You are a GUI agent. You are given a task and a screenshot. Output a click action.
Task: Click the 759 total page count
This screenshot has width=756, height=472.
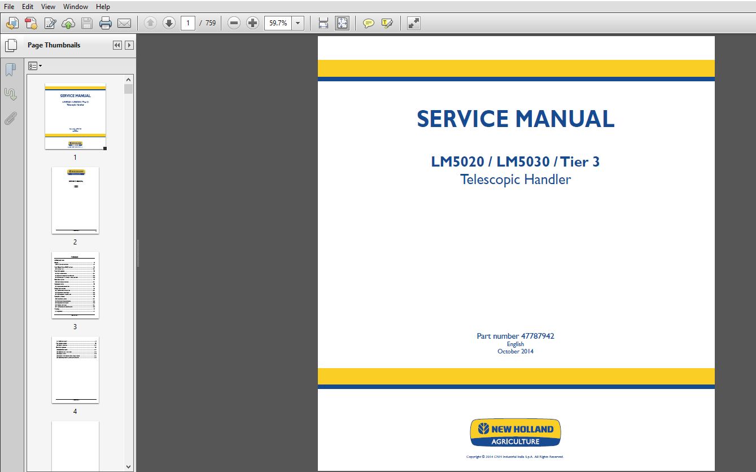click(211, 23)
